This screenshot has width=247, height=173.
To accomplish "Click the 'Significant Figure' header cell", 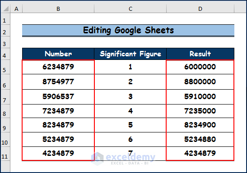I will (x=130, y=54).
